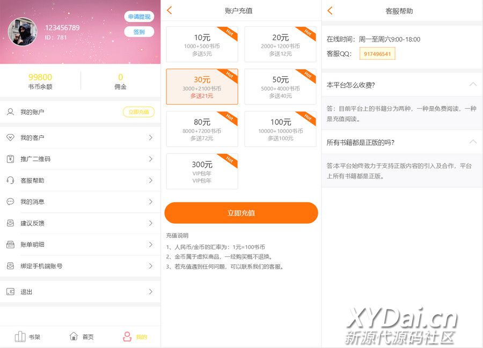Click the 我的账户 person icon
The width and height of the screenshot is (483, 348).
coord(11,112)
